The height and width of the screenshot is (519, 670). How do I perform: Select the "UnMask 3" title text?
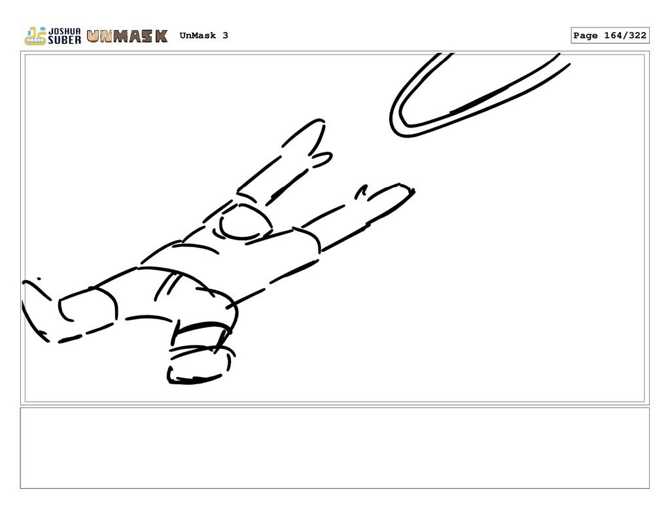(204, 35)
